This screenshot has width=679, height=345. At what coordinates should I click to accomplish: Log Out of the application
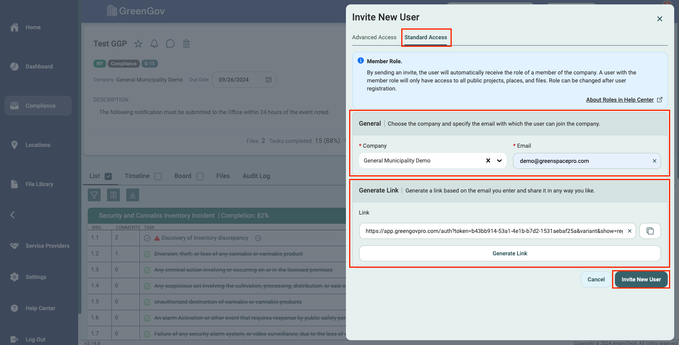click(28, 339)
